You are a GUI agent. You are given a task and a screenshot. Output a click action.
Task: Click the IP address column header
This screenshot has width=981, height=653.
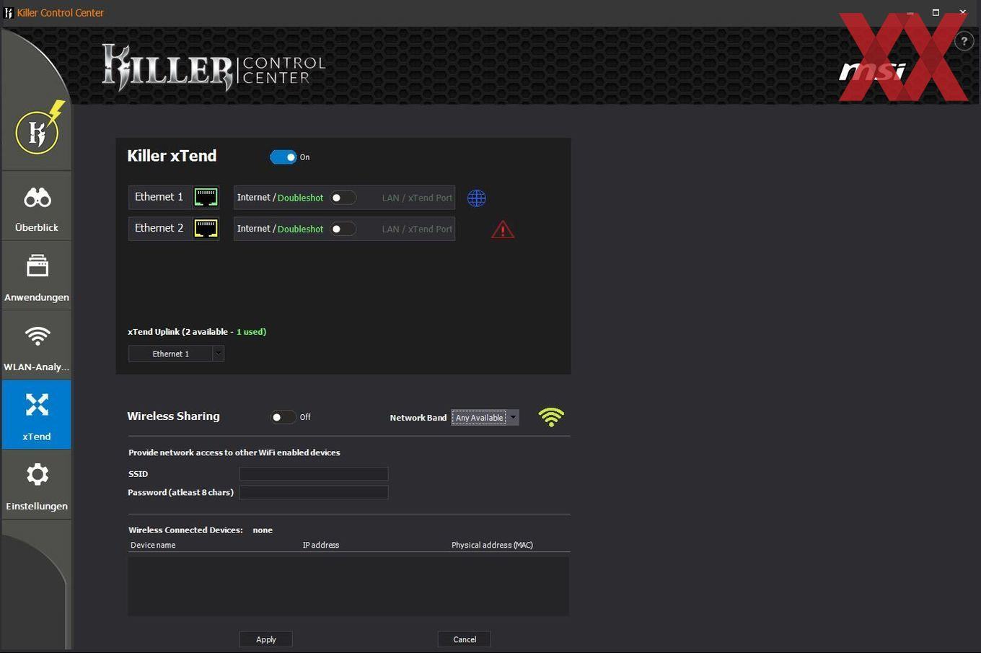pos(321,545)
